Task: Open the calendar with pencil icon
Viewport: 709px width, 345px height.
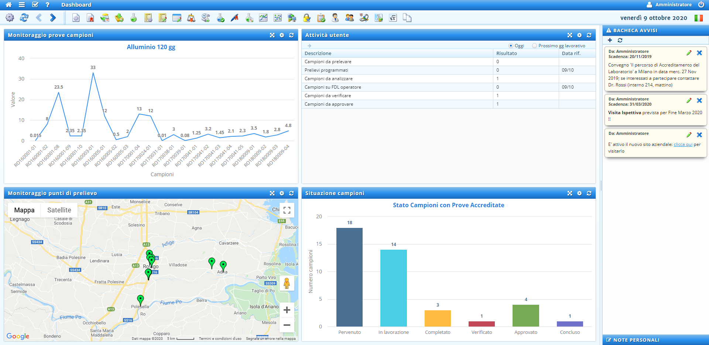Action: pyautogui.click(x=177, y=18)
